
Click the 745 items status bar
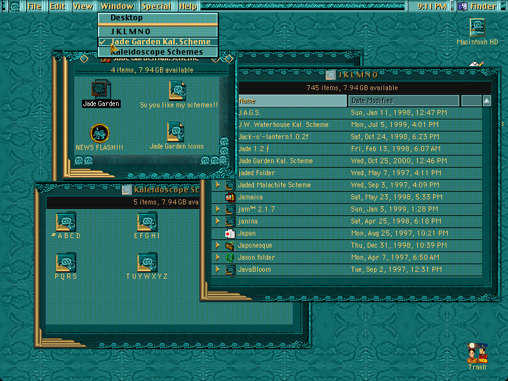tap(364, 88)
